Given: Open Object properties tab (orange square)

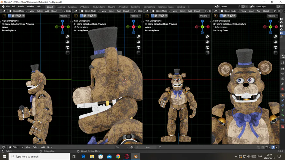Looking at the screenshot, I should (283, 95).
